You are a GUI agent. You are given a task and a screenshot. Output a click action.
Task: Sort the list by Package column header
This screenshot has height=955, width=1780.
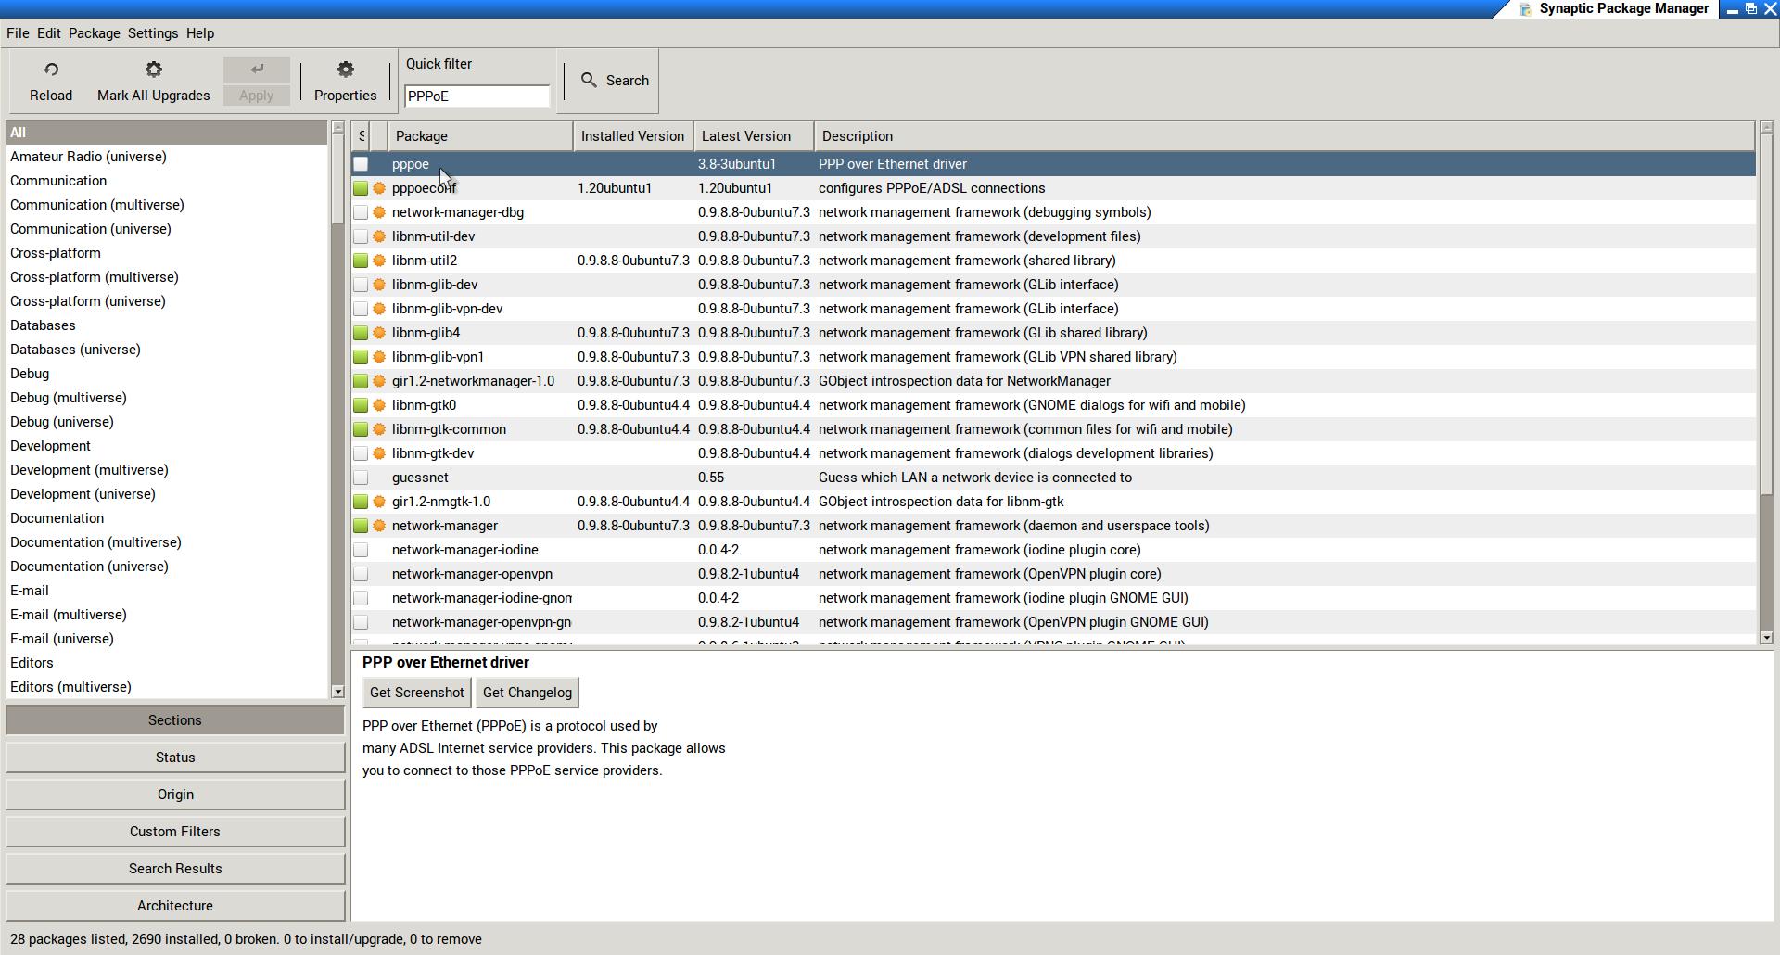tap(480, 136)
